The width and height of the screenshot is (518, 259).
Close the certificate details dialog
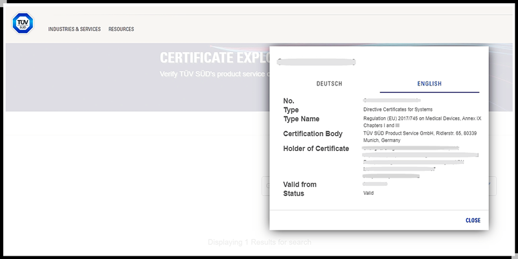473,220
